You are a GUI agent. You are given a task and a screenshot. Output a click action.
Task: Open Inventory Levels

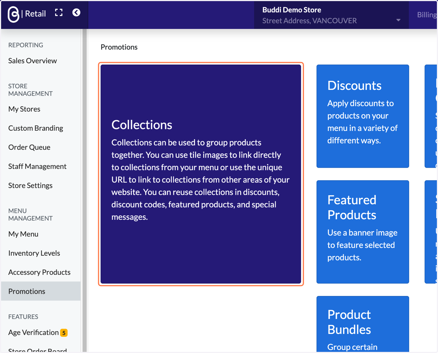(34, 253)
